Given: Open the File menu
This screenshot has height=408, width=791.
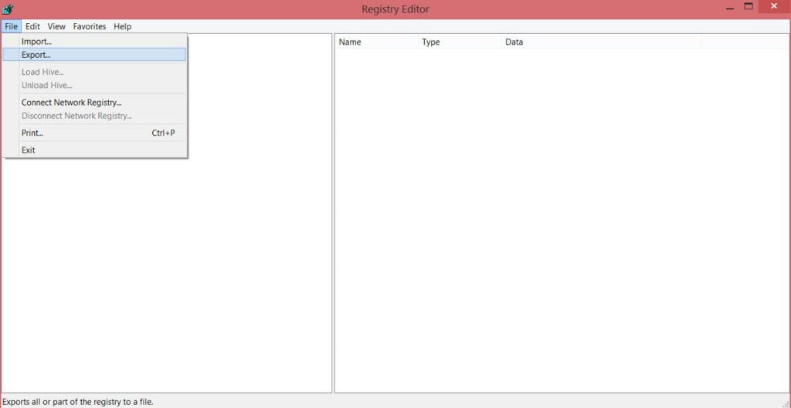Looking at the screenshot, I should click(x=11, y=26).
